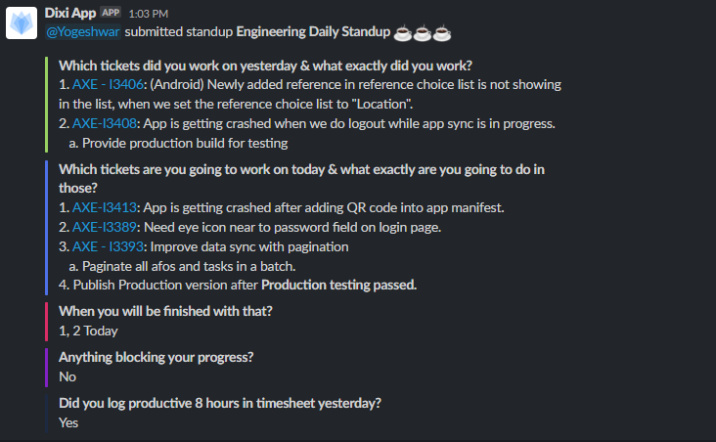Click the Engineering Daily Standup title text
Screen dimensions: 716x442
click(313, 32)
